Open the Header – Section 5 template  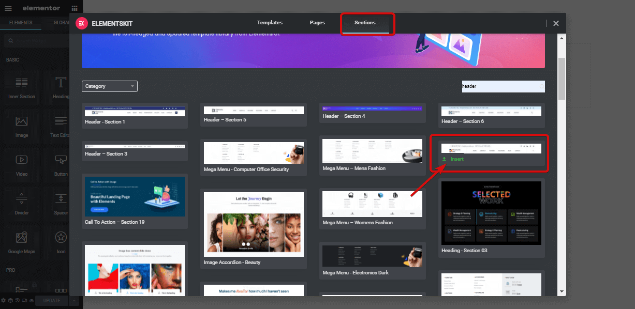pyautogui.click(x=254, y=114)
